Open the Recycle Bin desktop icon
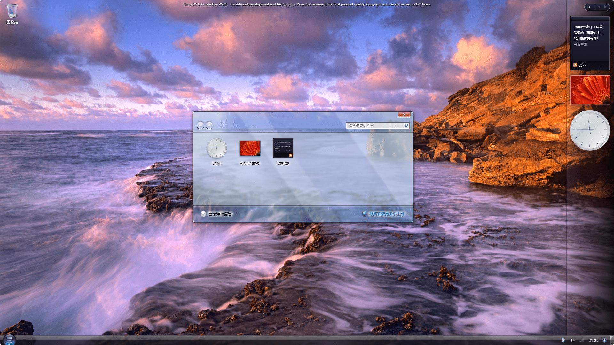This screenshot has width=614, height=345. pyautogui.click(x=12, y=14)
